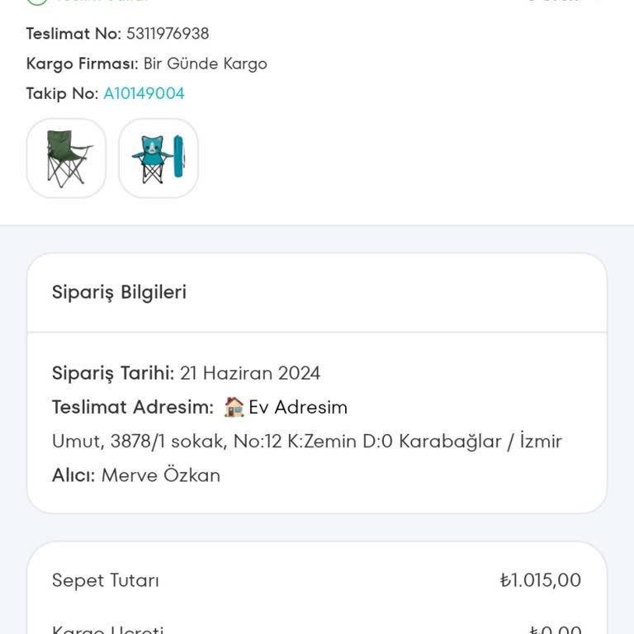Tap the Sepet Tutarı label
Viewport: 634px width, 634px height.
pyautogui.click(x=106, y=580)
